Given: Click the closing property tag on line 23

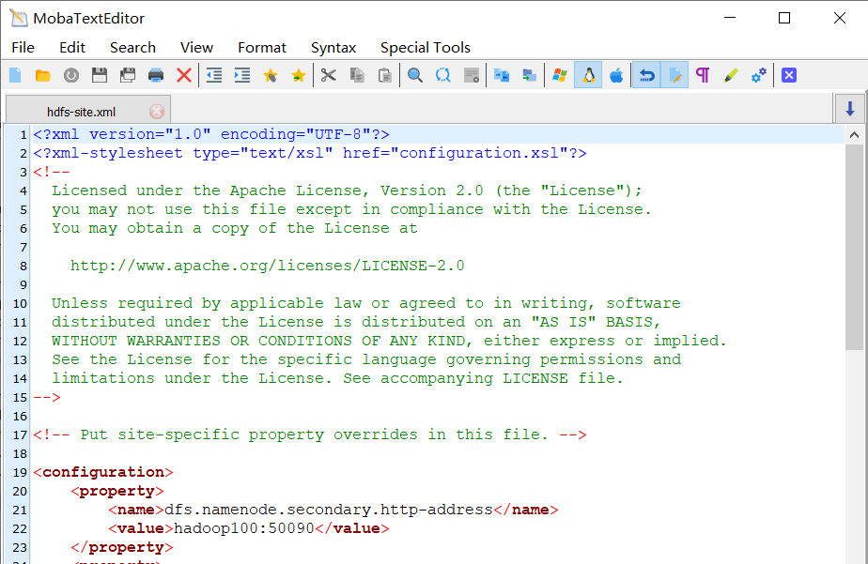Looking at the screenshot, I should coord(122,547).
